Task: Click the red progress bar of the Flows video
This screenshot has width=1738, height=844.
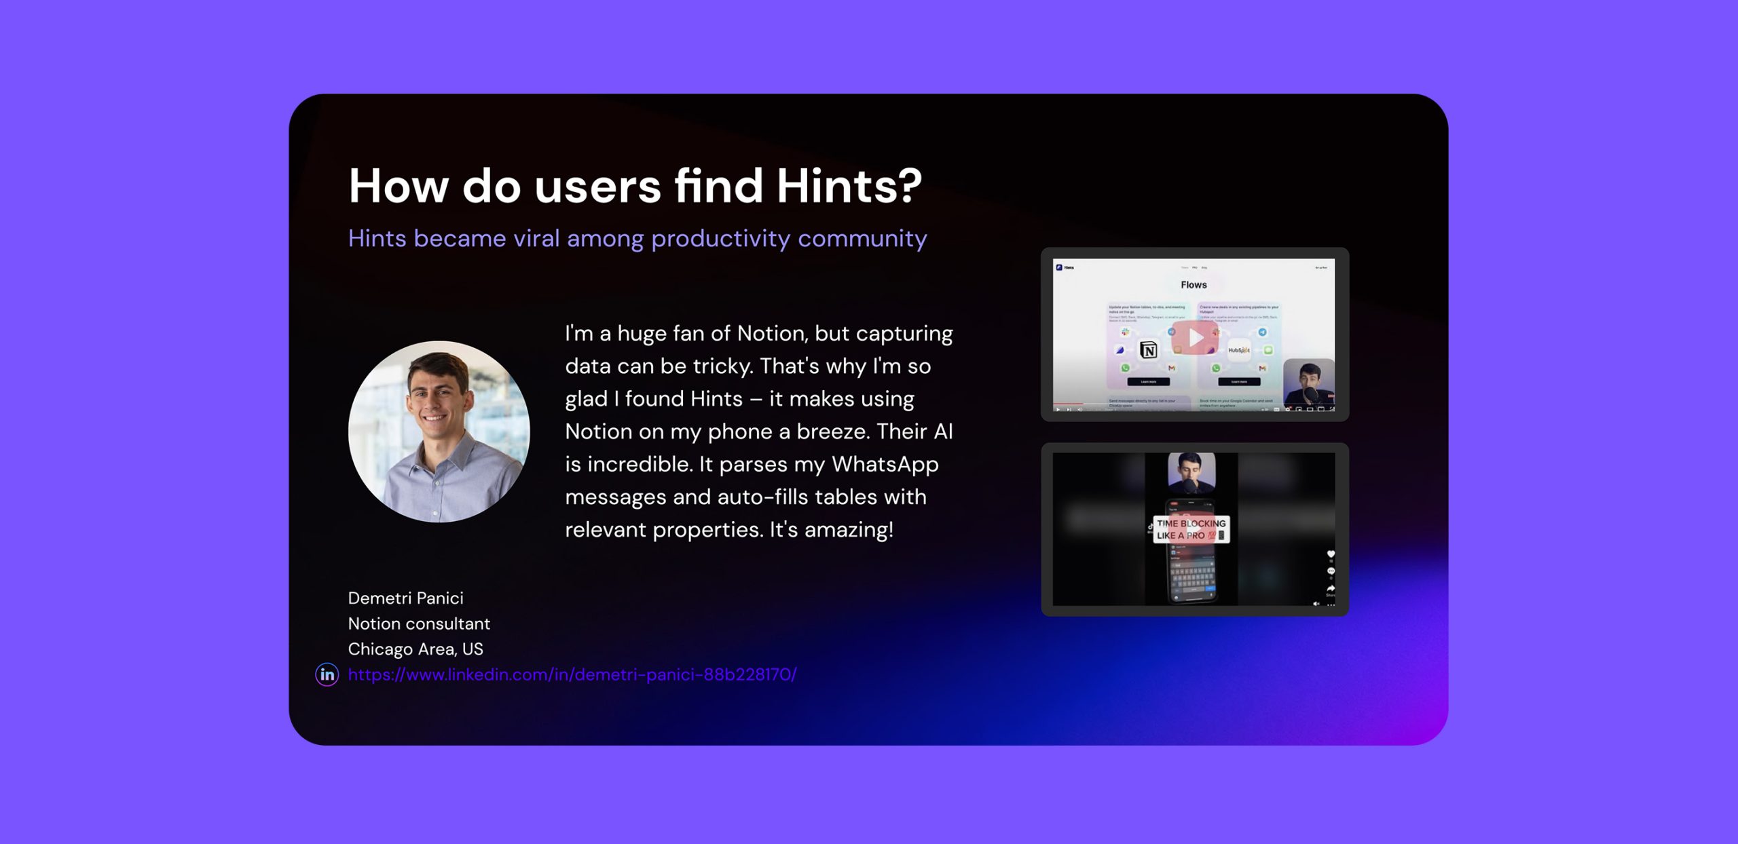Action: pyautogui.click(x=1068, y=404)
